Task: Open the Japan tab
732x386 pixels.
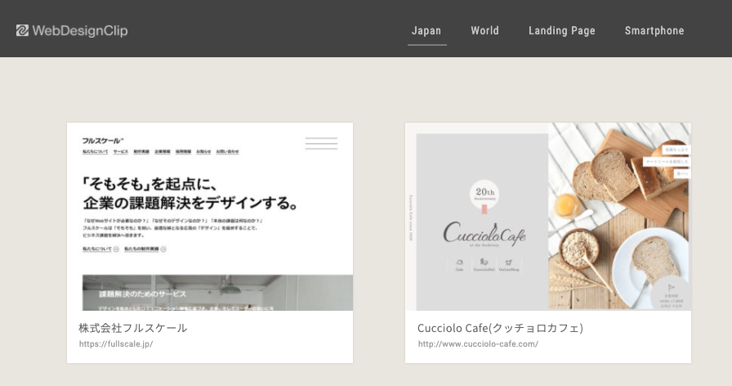Action: (x=426, y=31)
